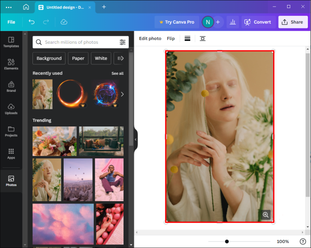311x248 pixels.
Task: Select trending porch swing photo
Action: (101, 141)
